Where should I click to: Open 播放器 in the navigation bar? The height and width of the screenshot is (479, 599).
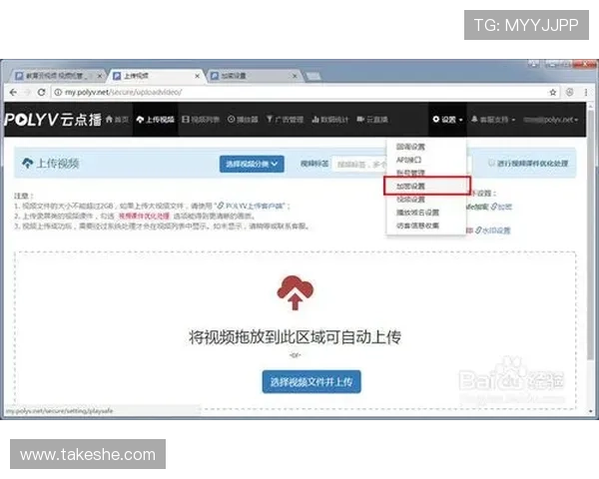tap(243, 120)
